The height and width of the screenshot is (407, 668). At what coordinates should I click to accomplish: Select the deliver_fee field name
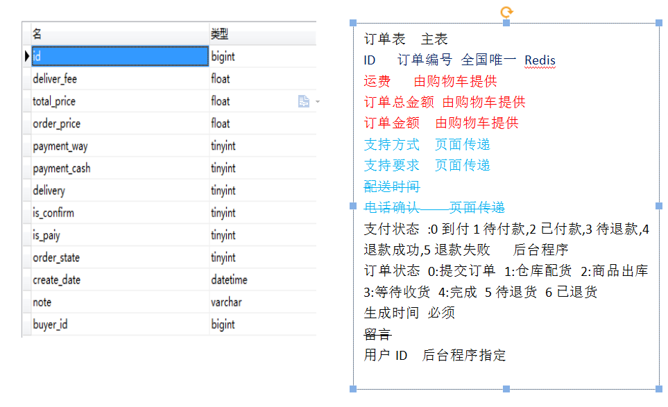coord(55,79)
